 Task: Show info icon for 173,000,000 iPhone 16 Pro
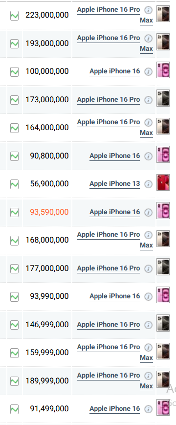pos(148,100)
